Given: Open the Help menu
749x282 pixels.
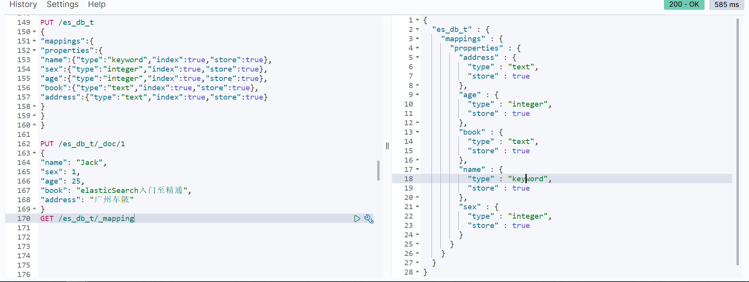Looking at the screenshot, I should pyautogui.click(x=97, y=4).
